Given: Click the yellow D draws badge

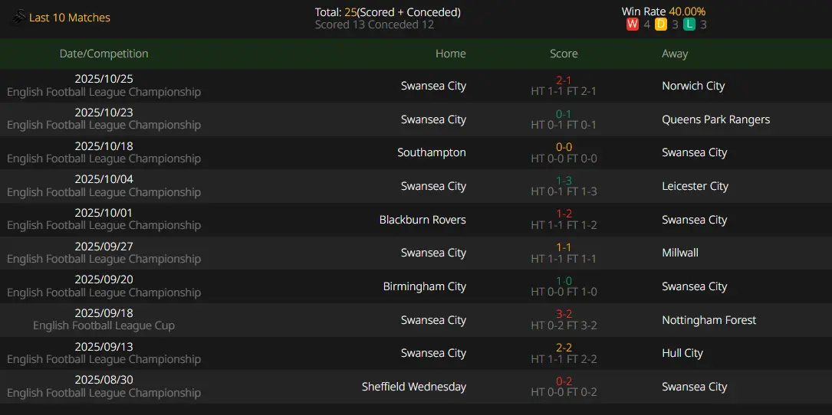Looking at the screenshot, I should [660, 25].
